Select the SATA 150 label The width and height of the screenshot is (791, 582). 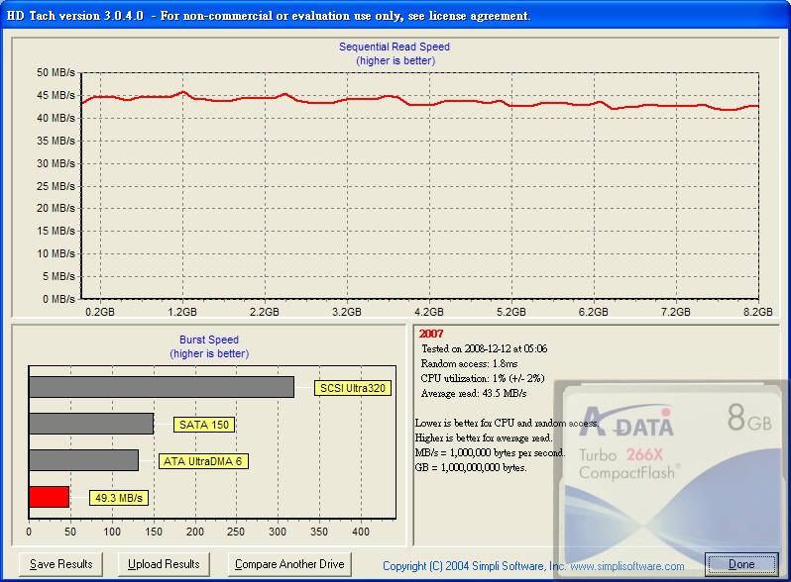coord(204,425)
